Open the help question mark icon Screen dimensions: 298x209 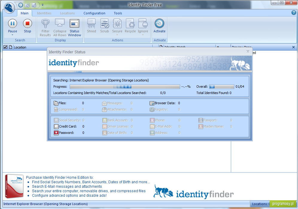(294, 13)
